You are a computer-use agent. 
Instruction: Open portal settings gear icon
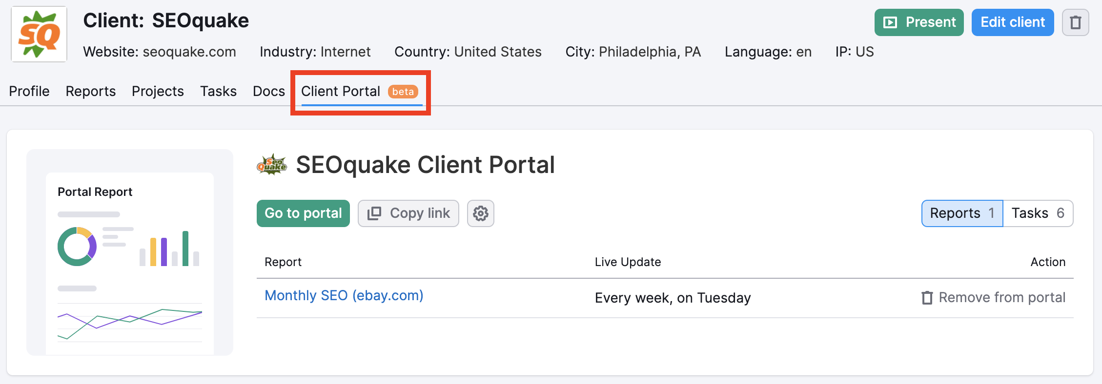tap(481, 213)
